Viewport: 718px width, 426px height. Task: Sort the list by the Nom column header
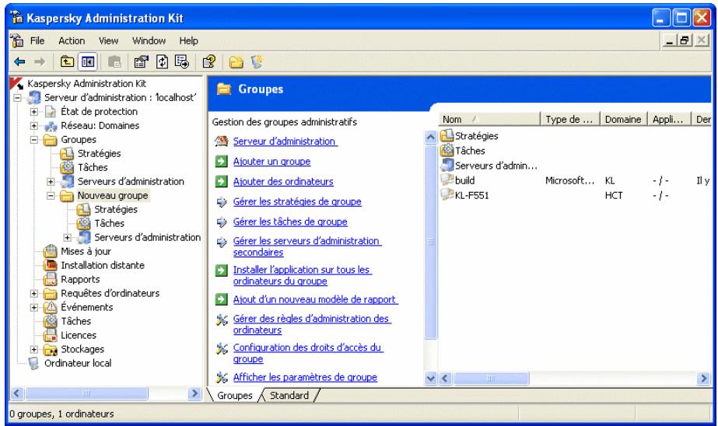pos(489,120)
